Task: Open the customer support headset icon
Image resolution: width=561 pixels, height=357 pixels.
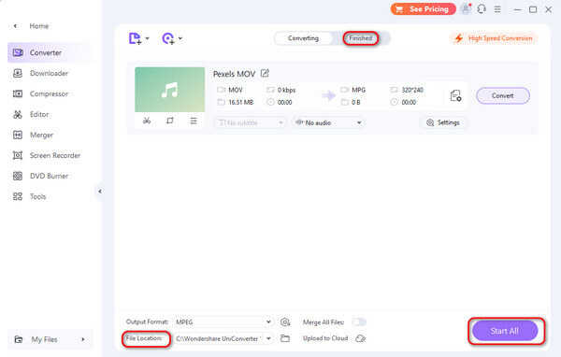Action: click(482, 9)
